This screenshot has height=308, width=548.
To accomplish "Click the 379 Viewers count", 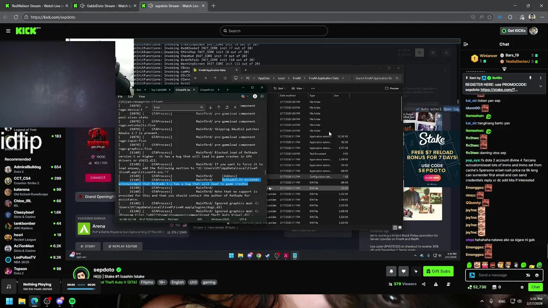I will tap(402, 284).
